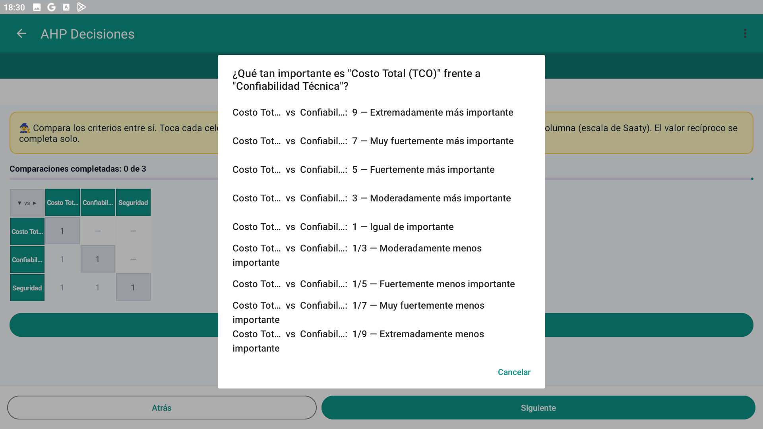Select 7 — Muy fuertemente más importante
763x429 pixels.
pos(381,141)
